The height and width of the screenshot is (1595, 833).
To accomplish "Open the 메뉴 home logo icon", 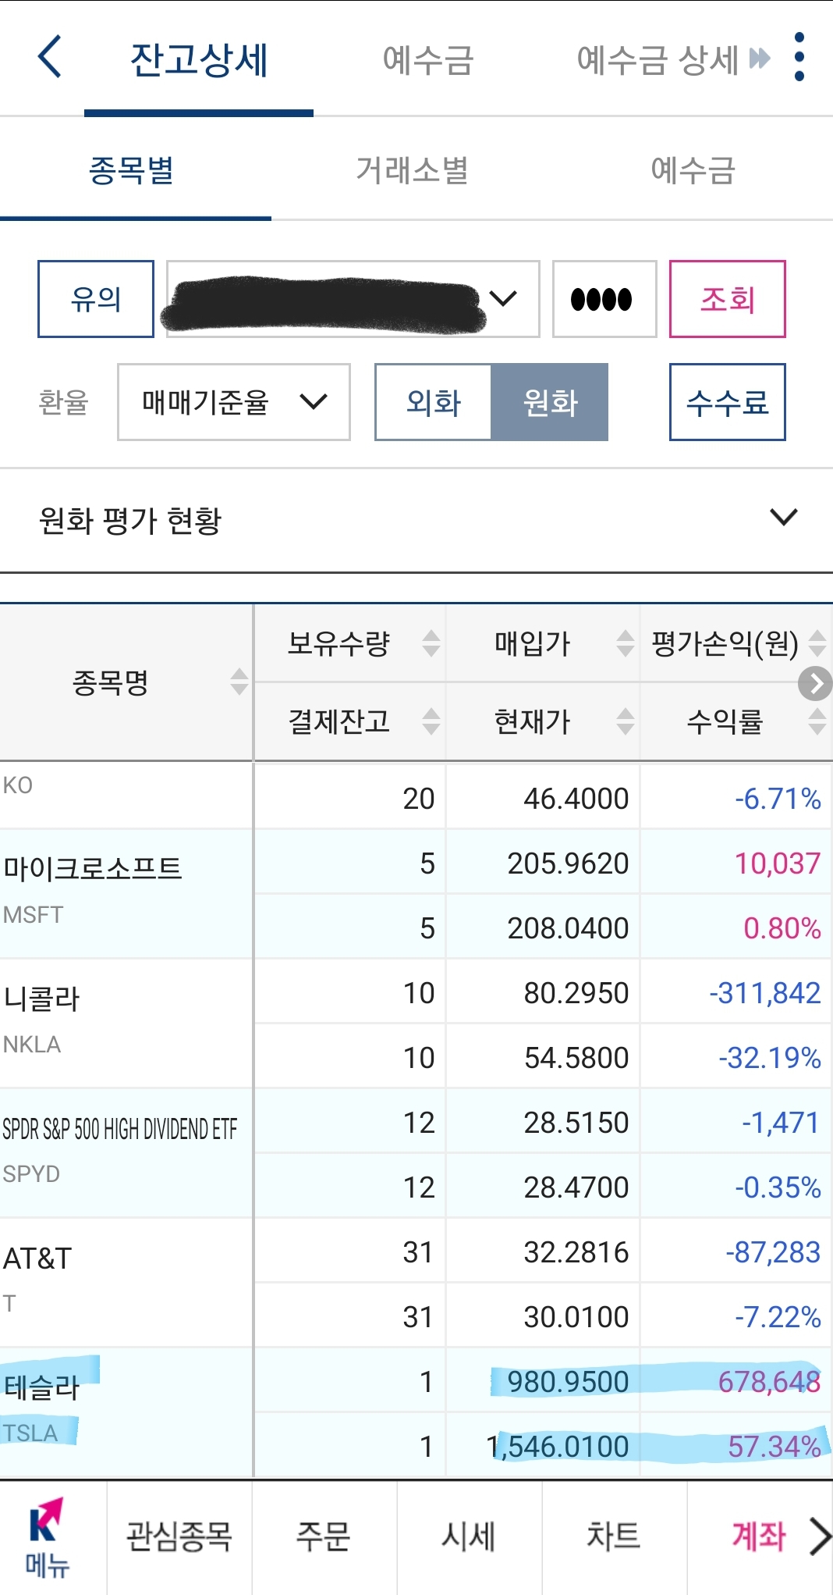I will tap(48, 1536).
